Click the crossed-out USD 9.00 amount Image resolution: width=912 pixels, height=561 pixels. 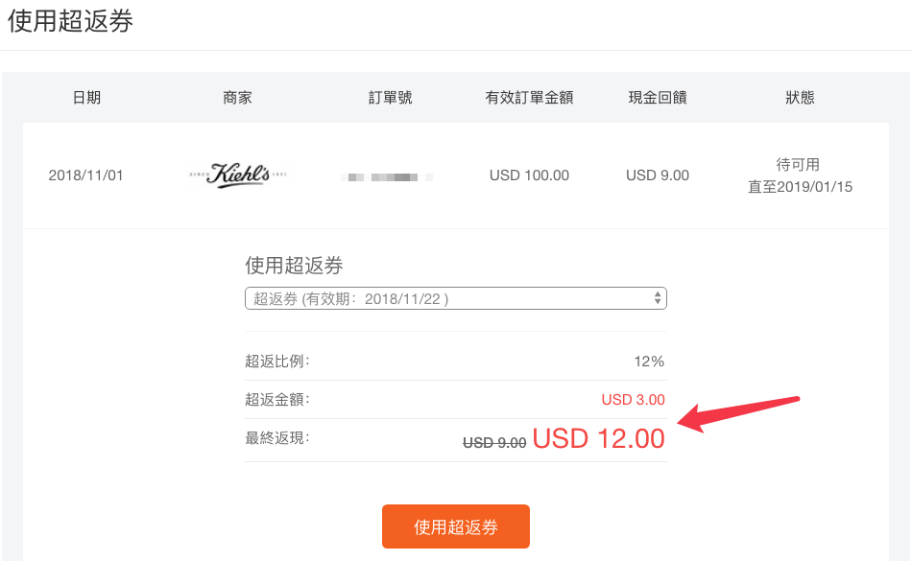pos(494,442)
